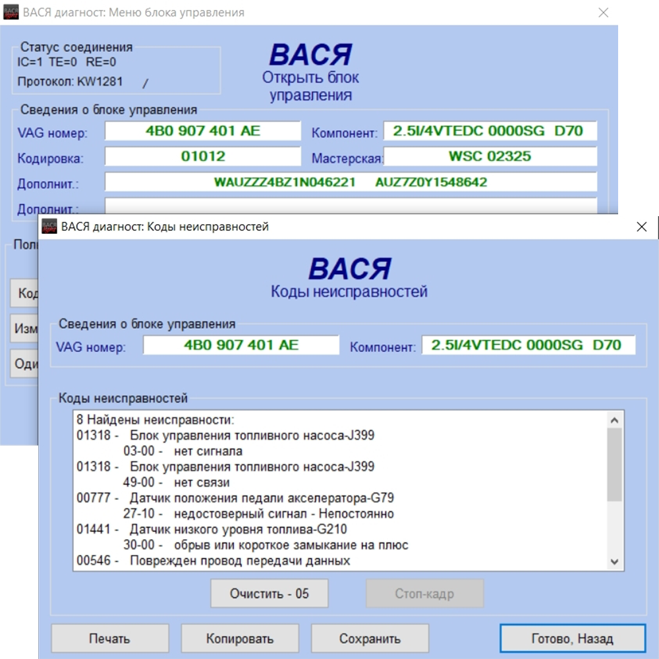The height and width of the screenshot is (659, 659).
Task: Click the fault list scroll down arrow
Action: (614, 561)
